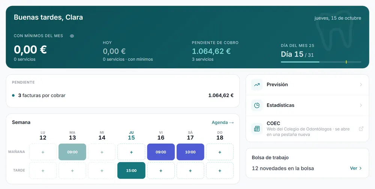Toggle the eye icon beside Con mínimos del mes
The width and height of the screenshot is (375, 189).
tap(72, 36)
